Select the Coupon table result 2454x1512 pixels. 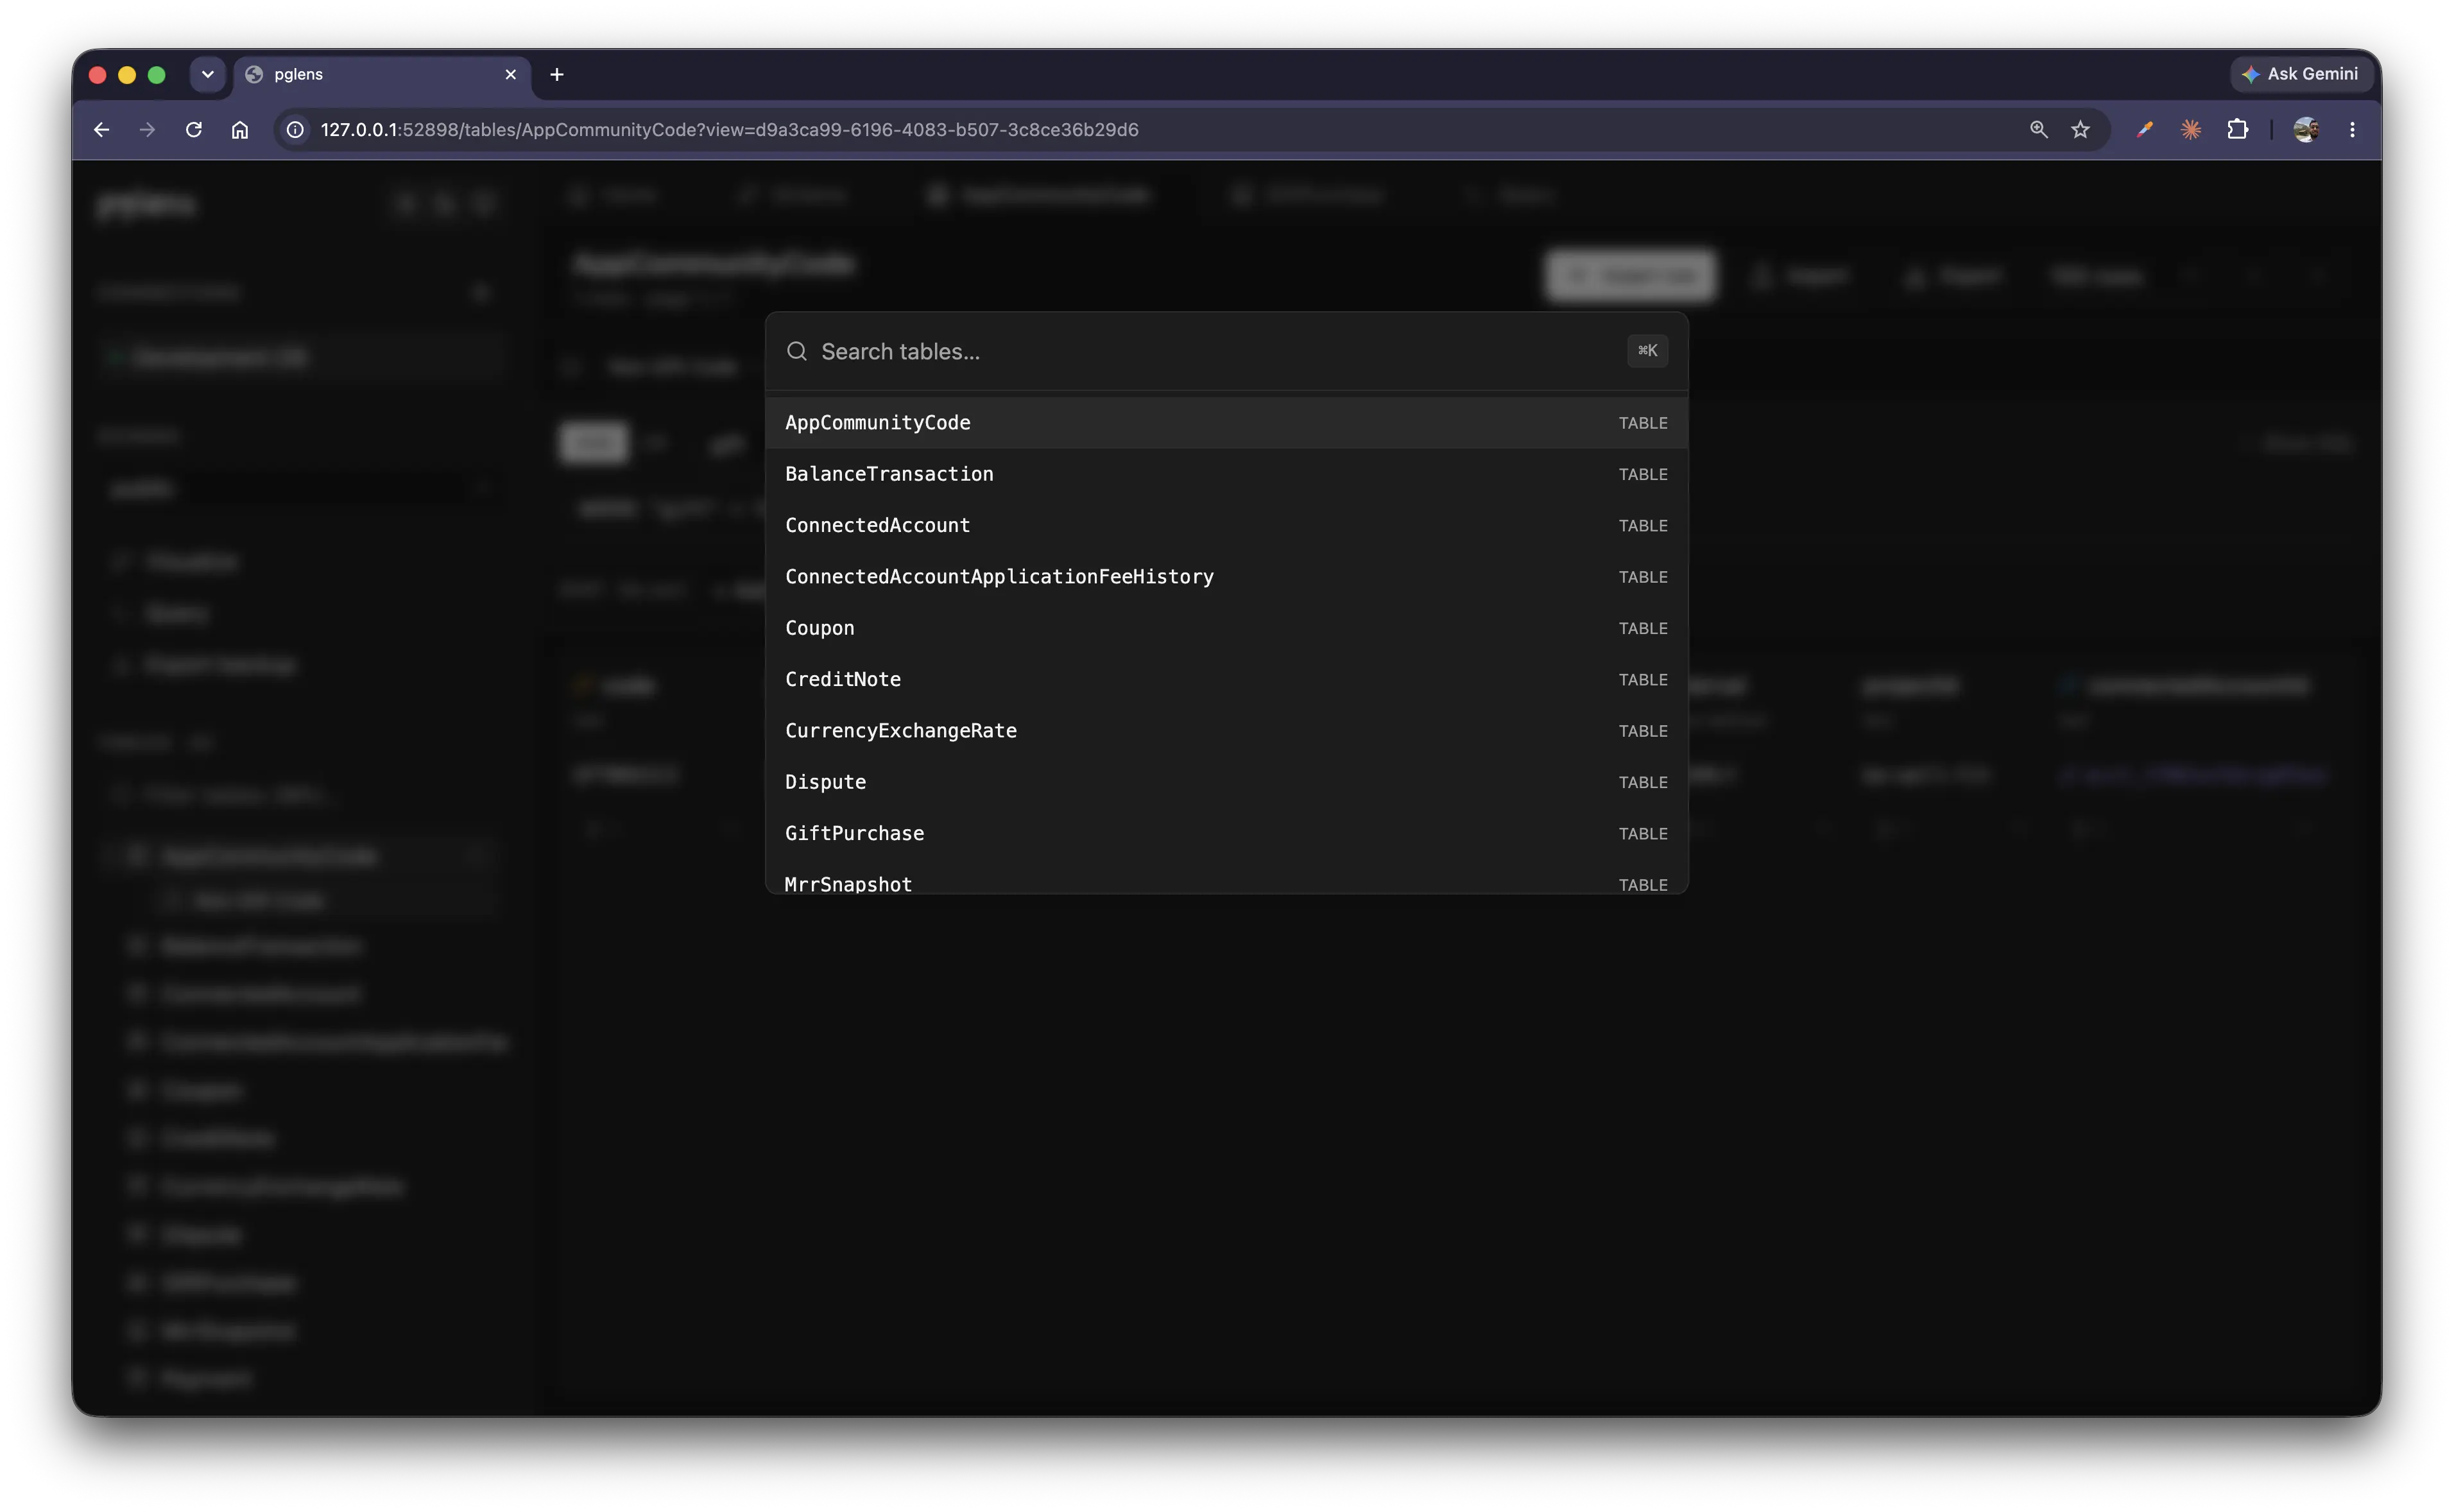pyautogui.click(x=1226, y=628)
